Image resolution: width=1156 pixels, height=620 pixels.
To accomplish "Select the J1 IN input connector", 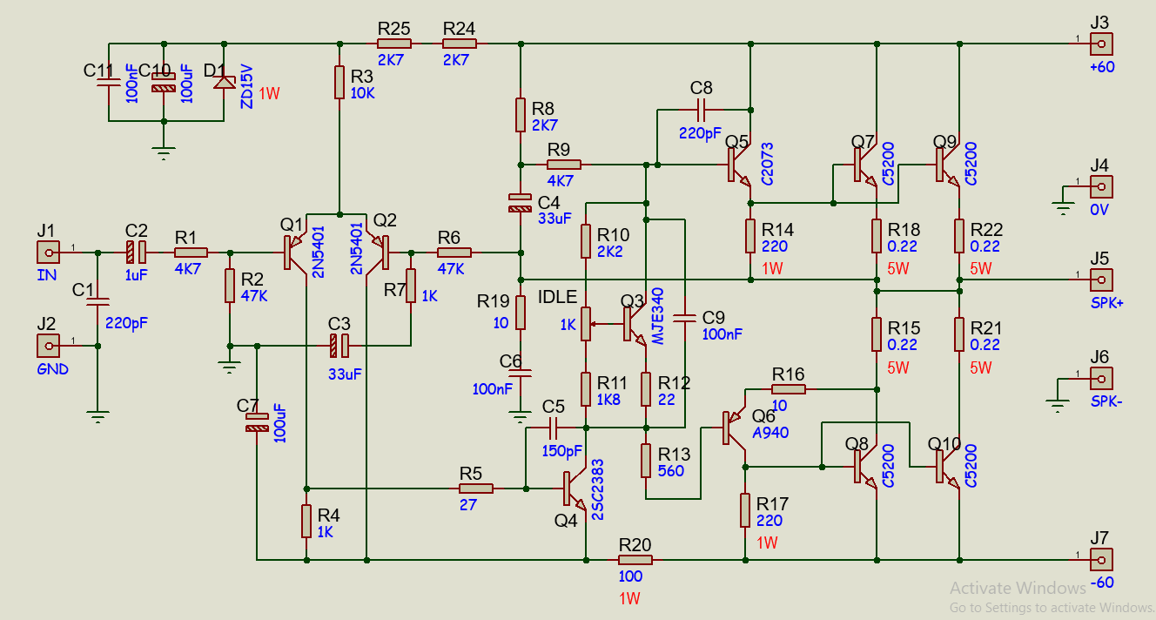I will click(48, 253).
